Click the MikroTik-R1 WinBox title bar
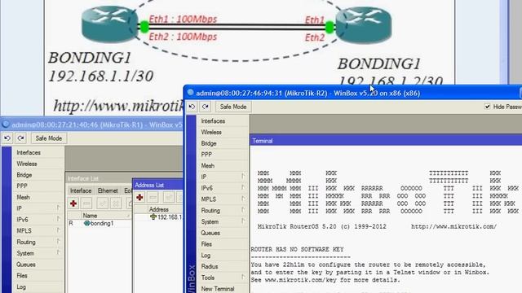Image resolution: width=522 pixels, height=293 pixels. [92, 125]
